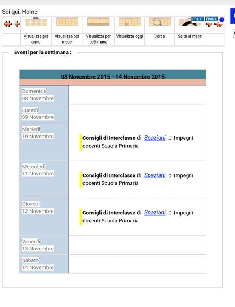
Task: Click the 'Eventi per la settimana :' heading
Action: [x=43, y=52]
